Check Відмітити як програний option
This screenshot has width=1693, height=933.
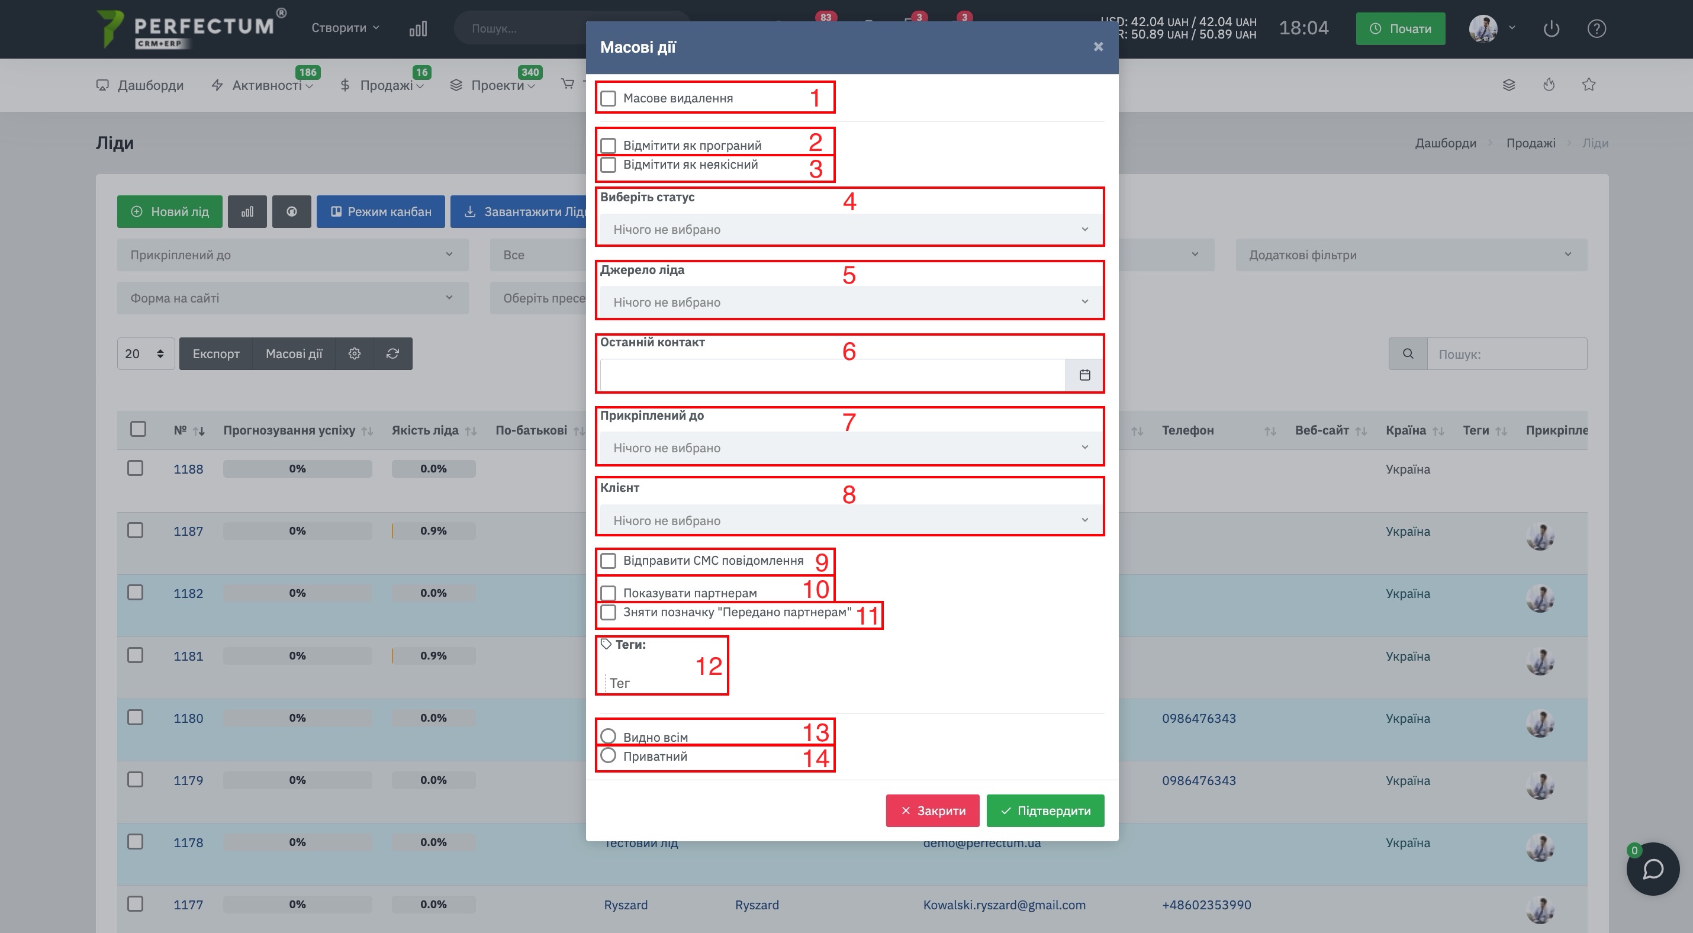coord(608,145)
